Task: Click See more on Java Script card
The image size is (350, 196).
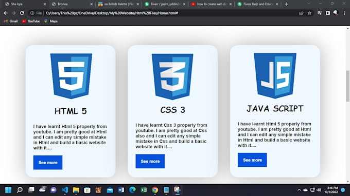Action: coord(252,160)
